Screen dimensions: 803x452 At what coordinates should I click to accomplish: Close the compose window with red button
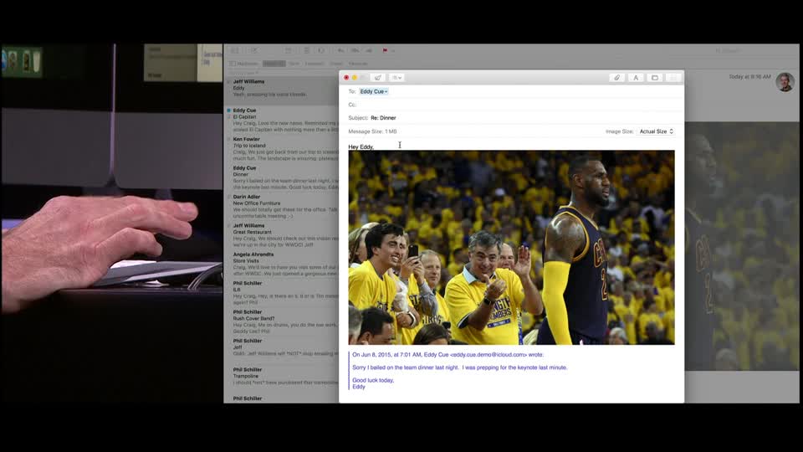(x=346, y=78)
